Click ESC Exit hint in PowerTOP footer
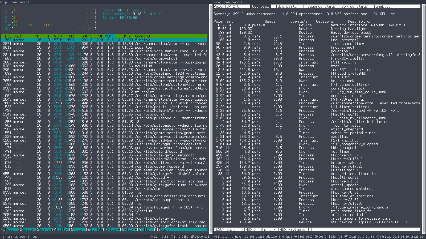Image resolution: width=426 pixels, height=239 pixels. coord(224,229)
